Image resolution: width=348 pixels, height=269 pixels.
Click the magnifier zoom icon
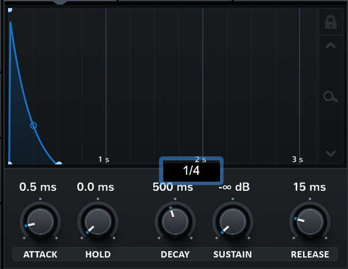331,97
